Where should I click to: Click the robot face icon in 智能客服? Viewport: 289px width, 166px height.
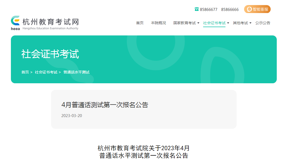click(x=249, y=9)
